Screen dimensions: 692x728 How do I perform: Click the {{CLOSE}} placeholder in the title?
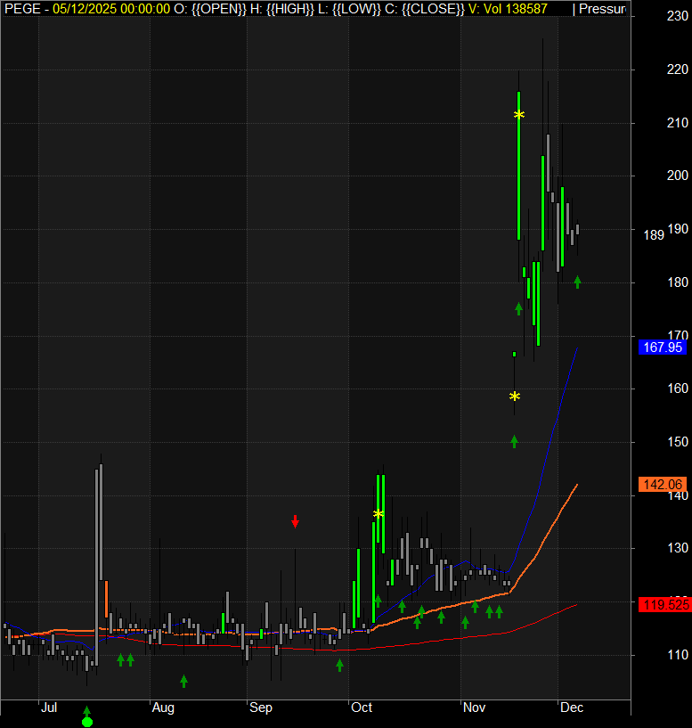click(x=433, y=9)
